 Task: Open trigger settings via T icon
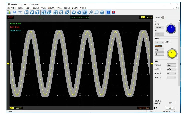point(37,12)
